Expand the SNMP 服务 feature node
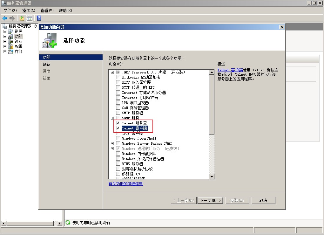 (x=112, y=118)
